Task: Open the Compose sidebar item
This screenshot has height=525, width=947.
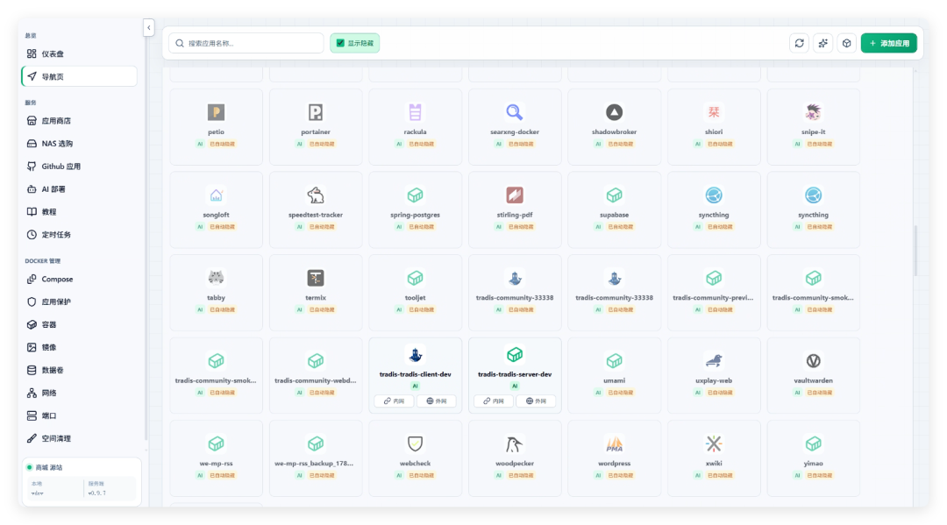Action: click(x=79, y=280)
